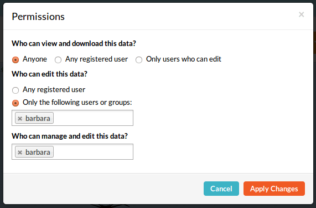
Task: Select Any registered user for editing
Action: (x=15, y=90)
